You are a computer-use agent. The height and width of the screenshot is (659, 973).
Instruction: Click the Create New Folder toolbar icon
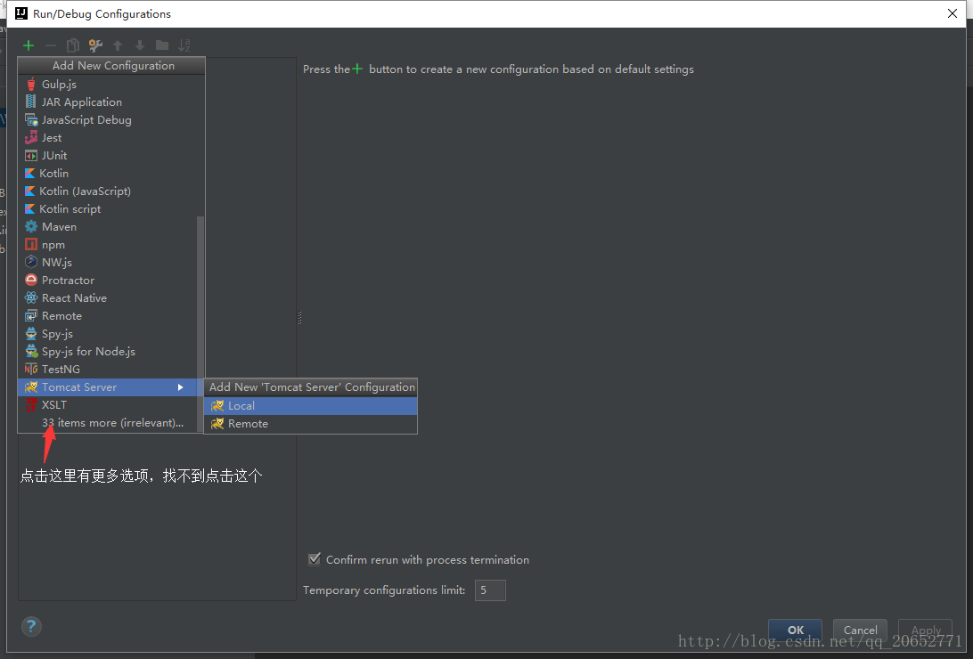tap(162, 45)
